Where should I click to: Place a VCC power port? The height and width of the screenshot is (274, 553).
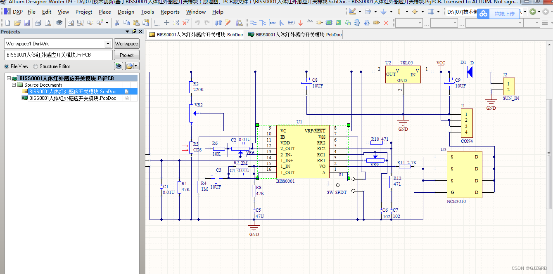[310, 23]
